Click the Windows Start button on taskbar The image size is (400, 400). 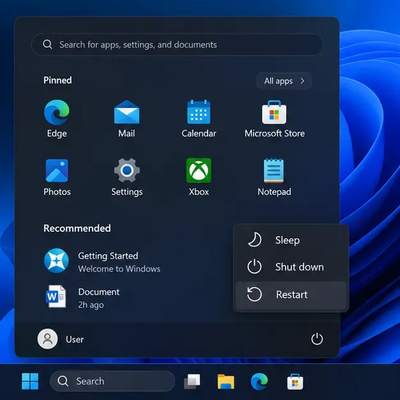coord(30,381)
